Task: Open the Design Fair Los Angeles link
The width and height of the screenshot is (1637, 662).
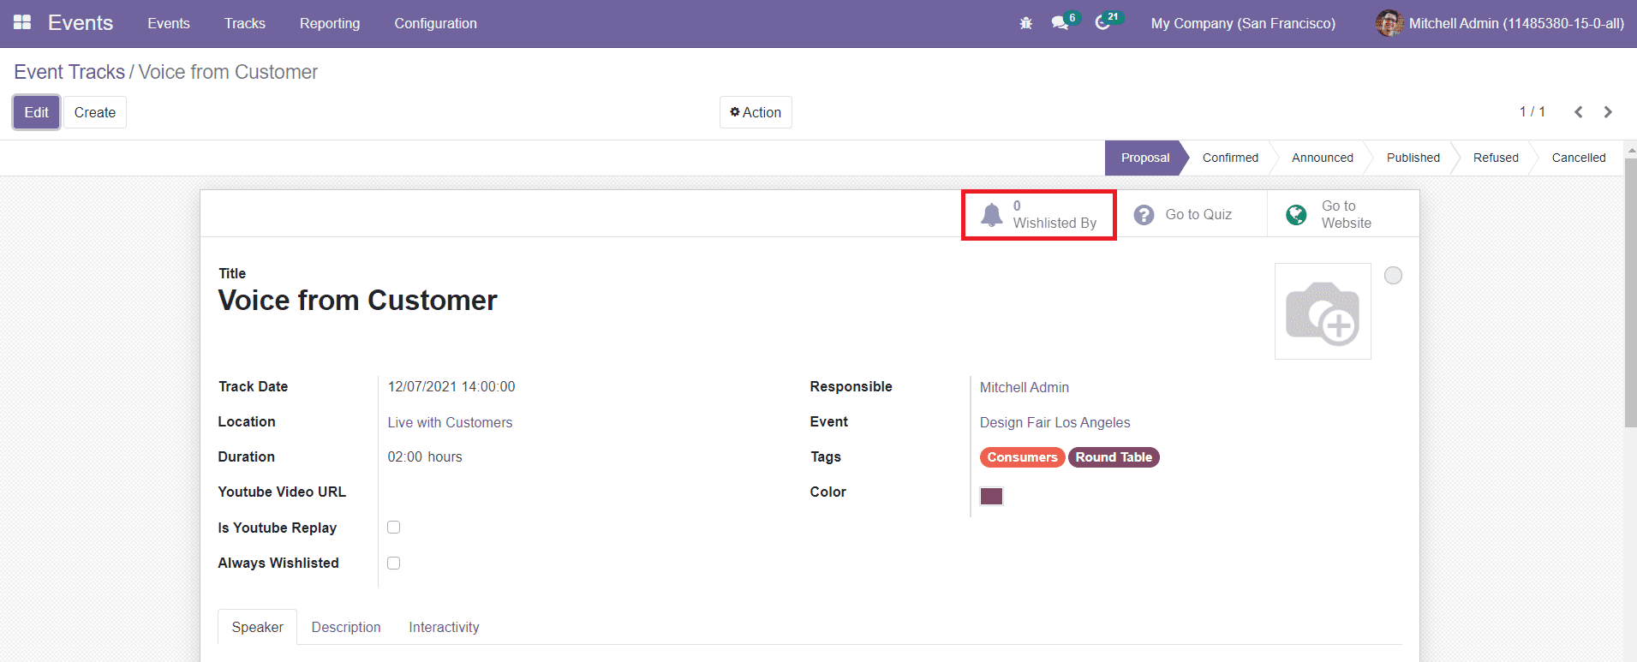Action: (x=1054, y=422)
